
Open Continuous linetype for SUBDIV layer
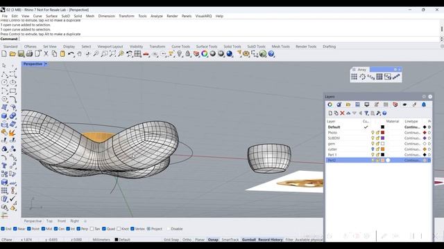coord(412,138)
